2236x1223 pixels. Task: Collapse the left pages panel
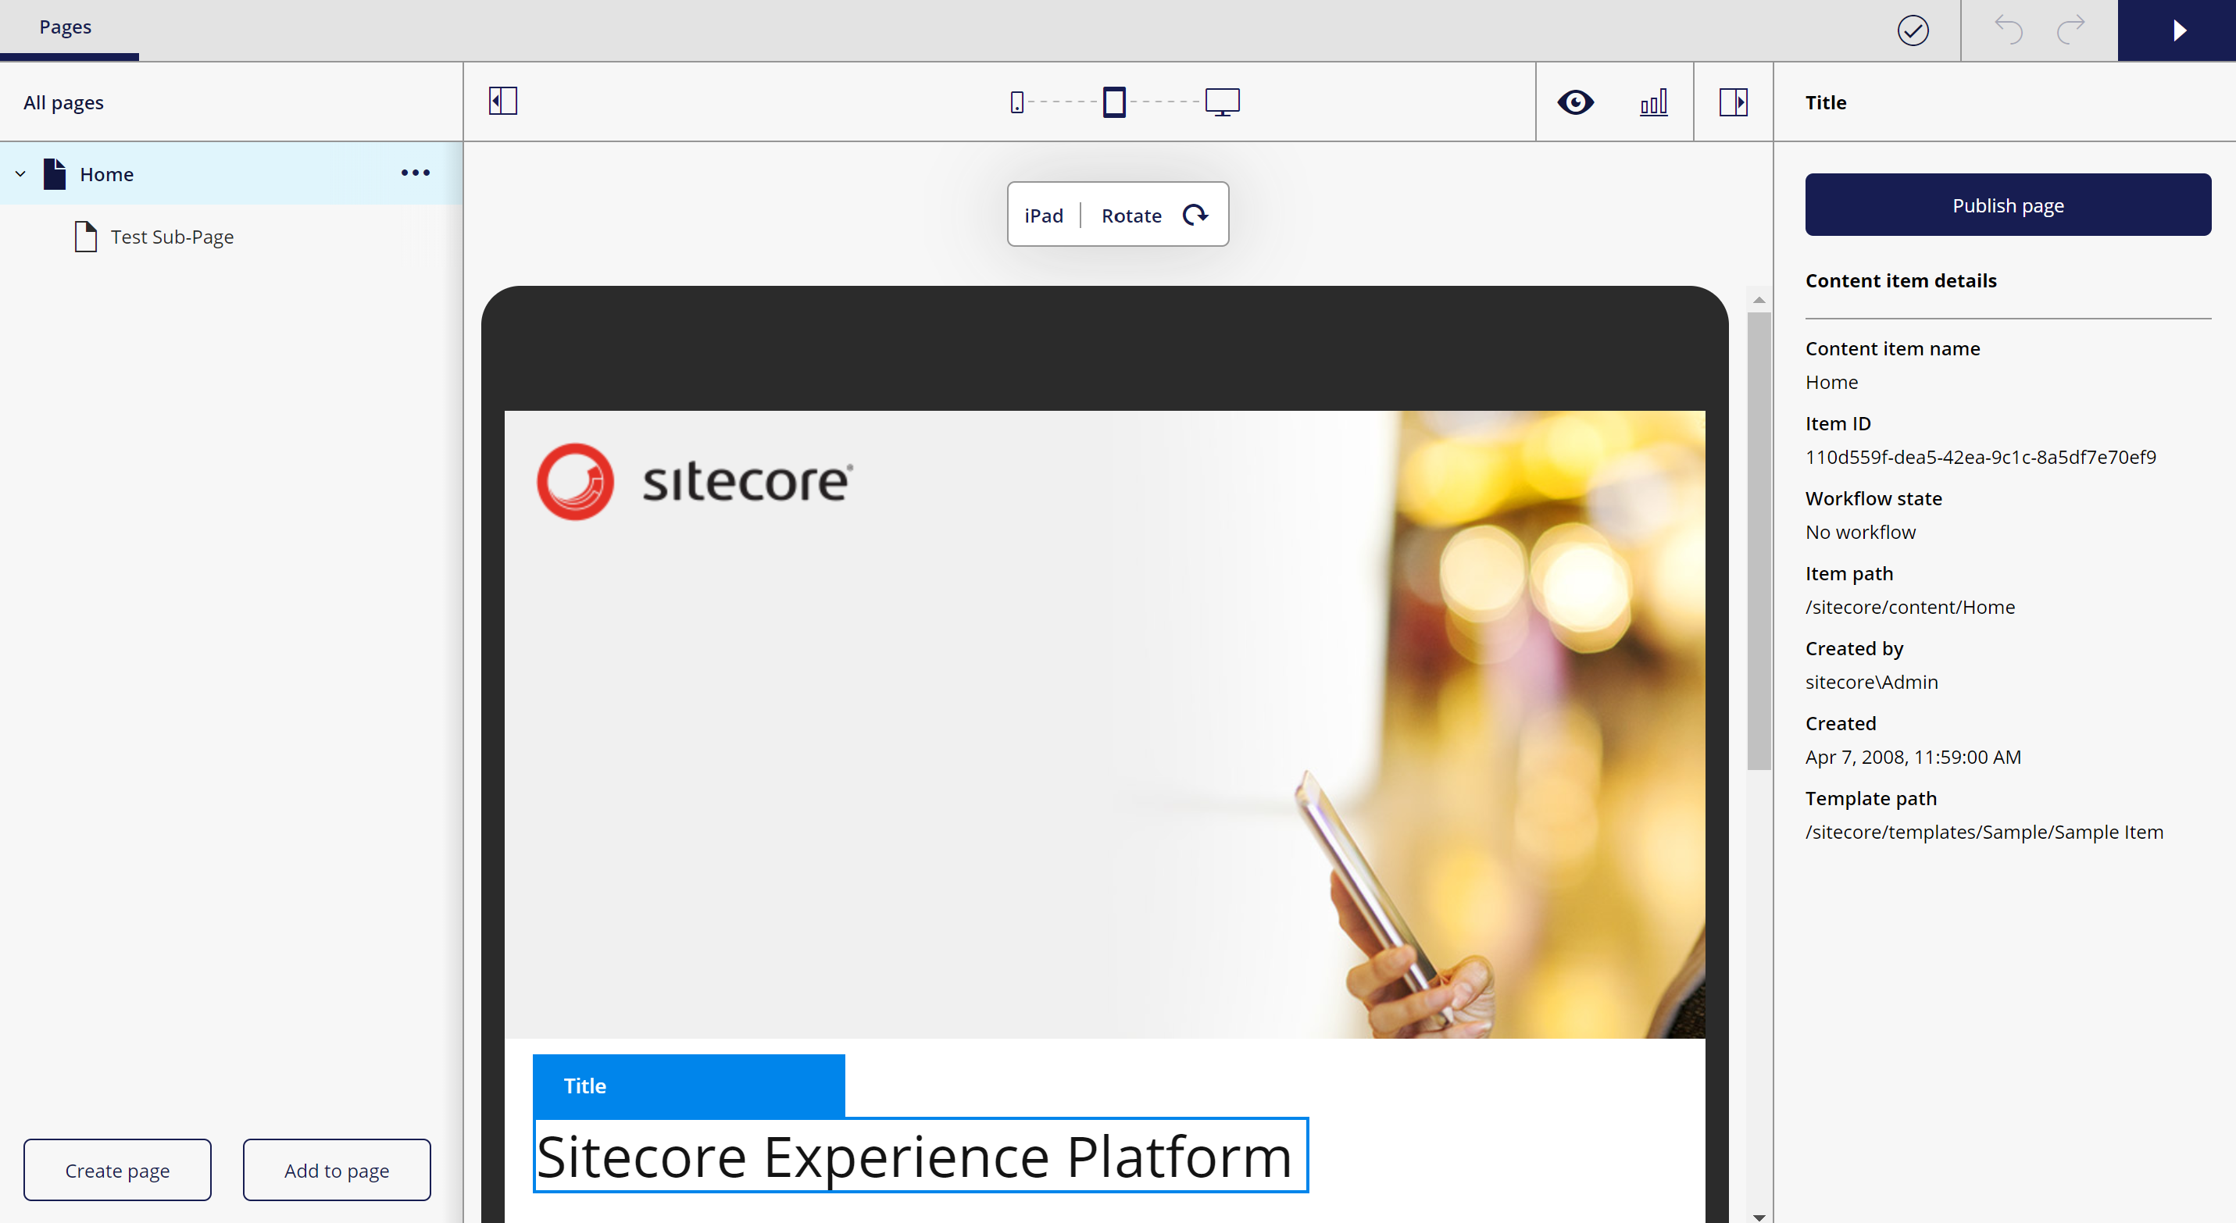click(x=502, y=102)
